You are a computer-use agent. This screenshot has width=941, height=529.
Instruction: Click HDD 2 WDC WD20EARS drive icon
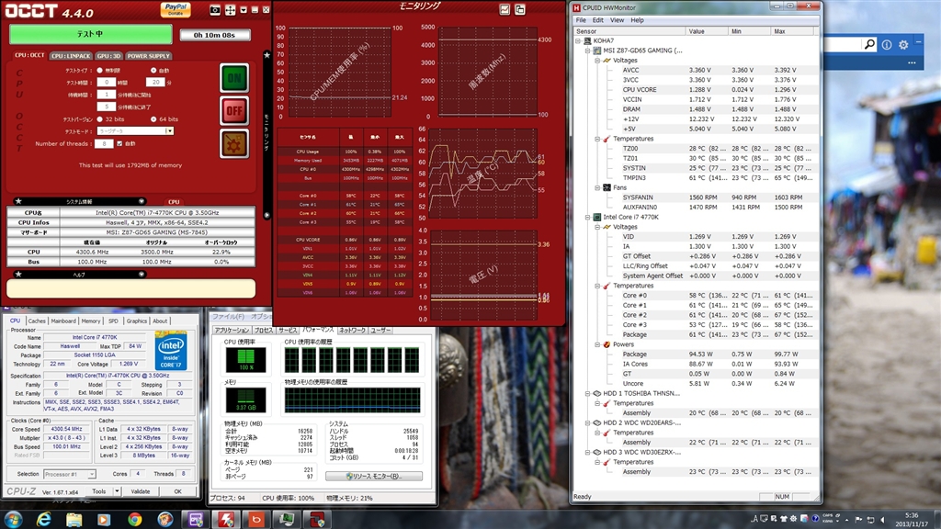tap(597, 422)
